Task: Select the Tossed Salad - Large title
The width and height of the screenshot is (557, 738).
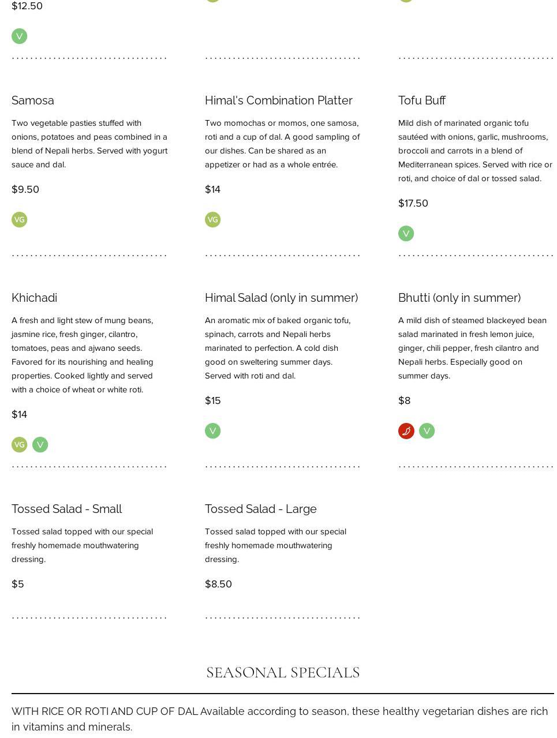Action: click(x=260, y=509)
